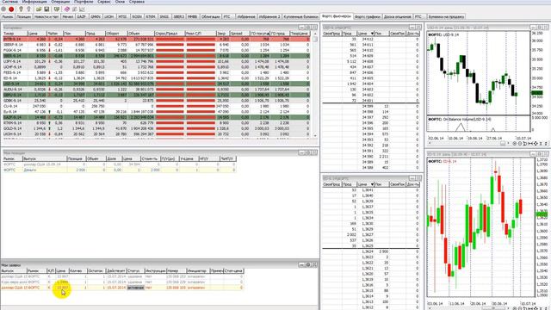
Task: Select the Деньги row in positions table
Action: [119, 170]
